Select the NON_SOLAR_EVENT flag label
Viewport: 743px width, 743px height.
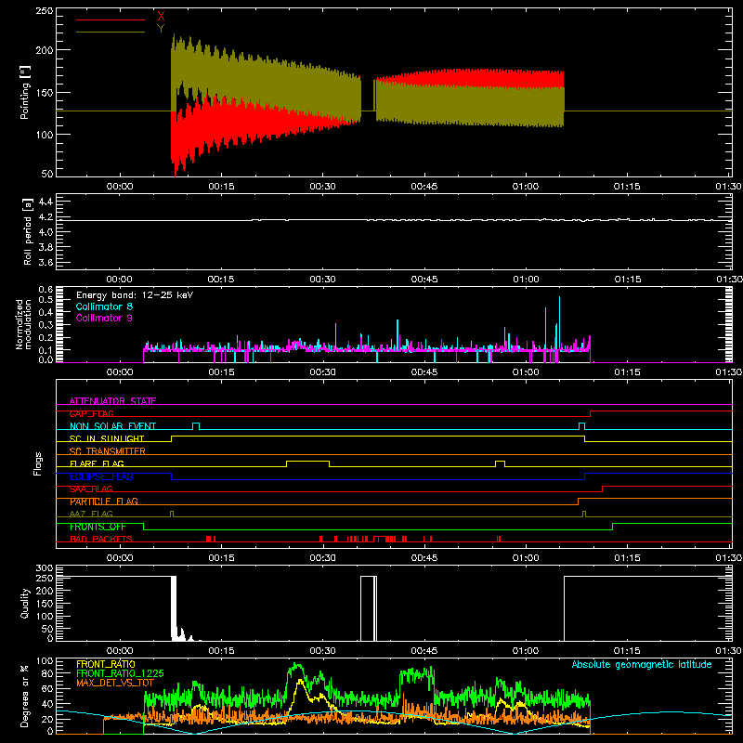(x=112, y=426)
